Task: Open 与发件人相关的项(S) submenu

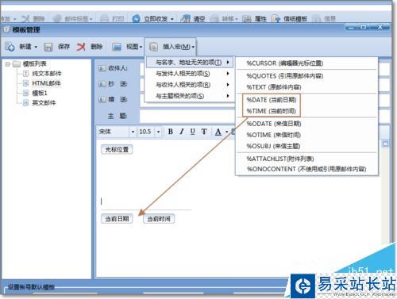Action: point(190,74)
